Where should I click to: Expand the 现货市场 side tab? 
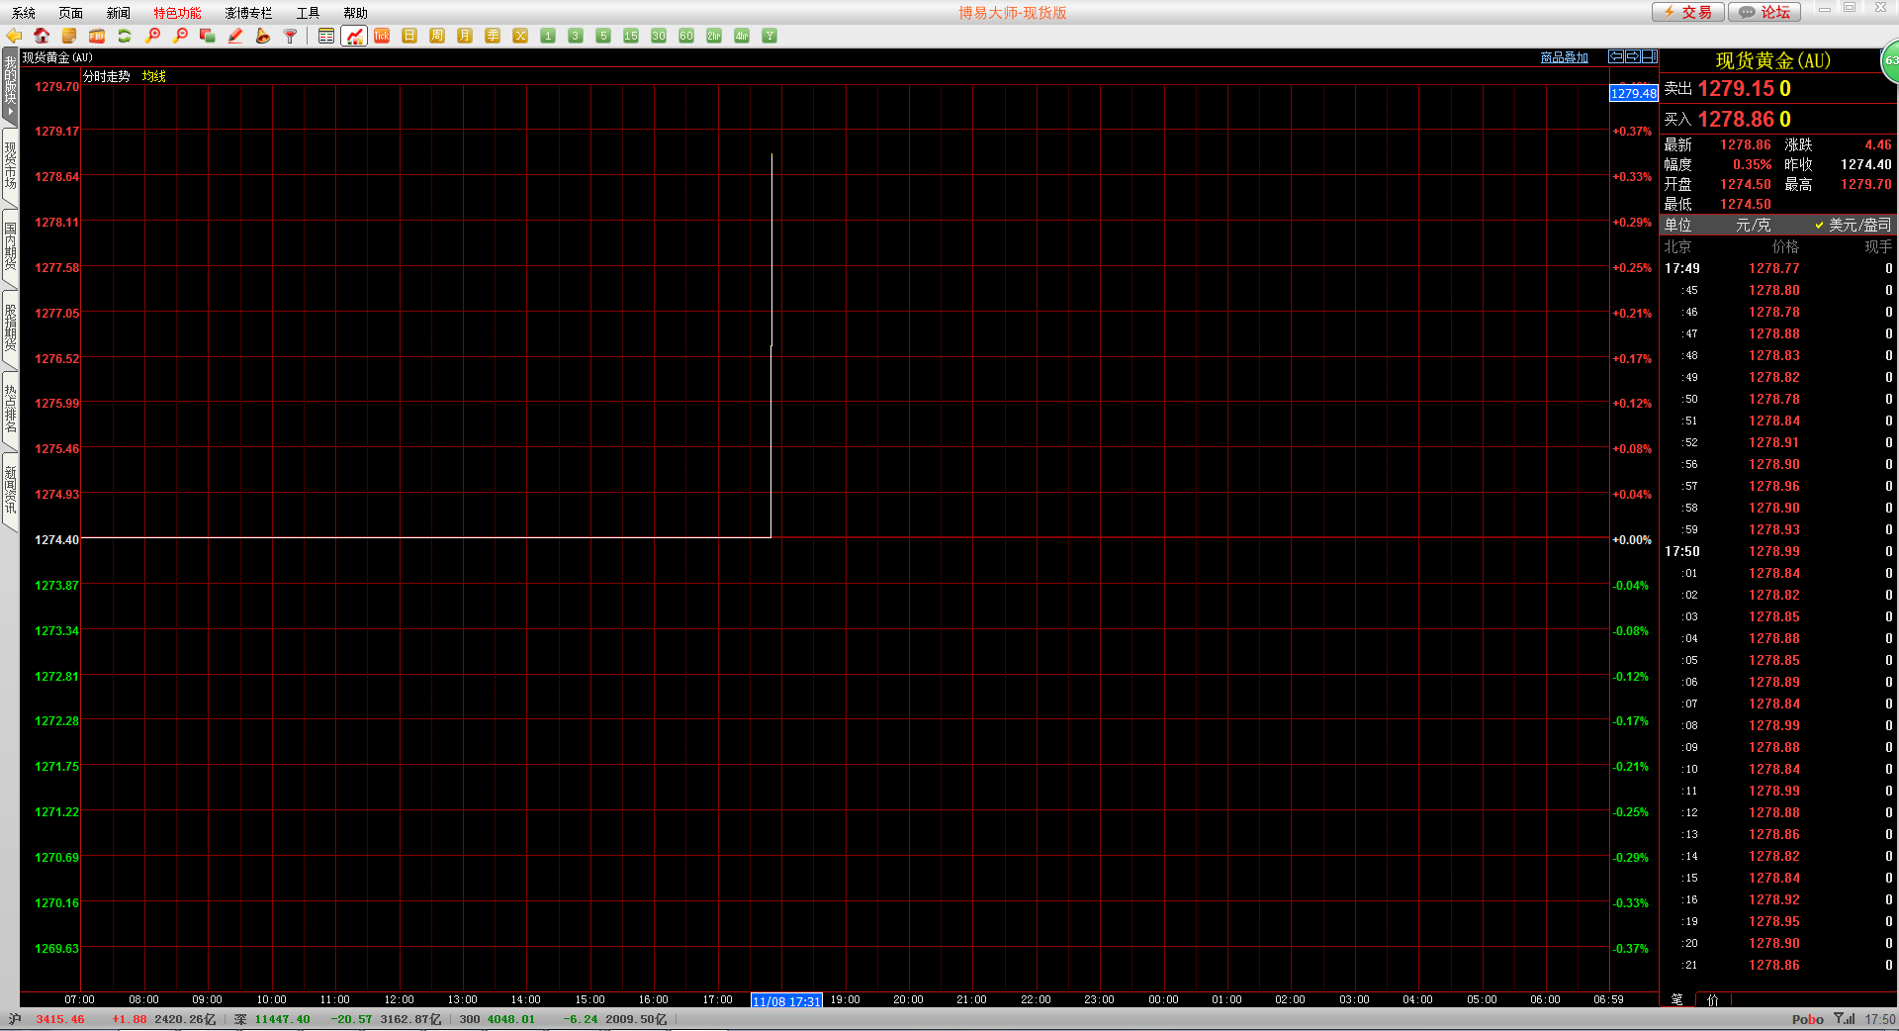click(x=10, y=165)
